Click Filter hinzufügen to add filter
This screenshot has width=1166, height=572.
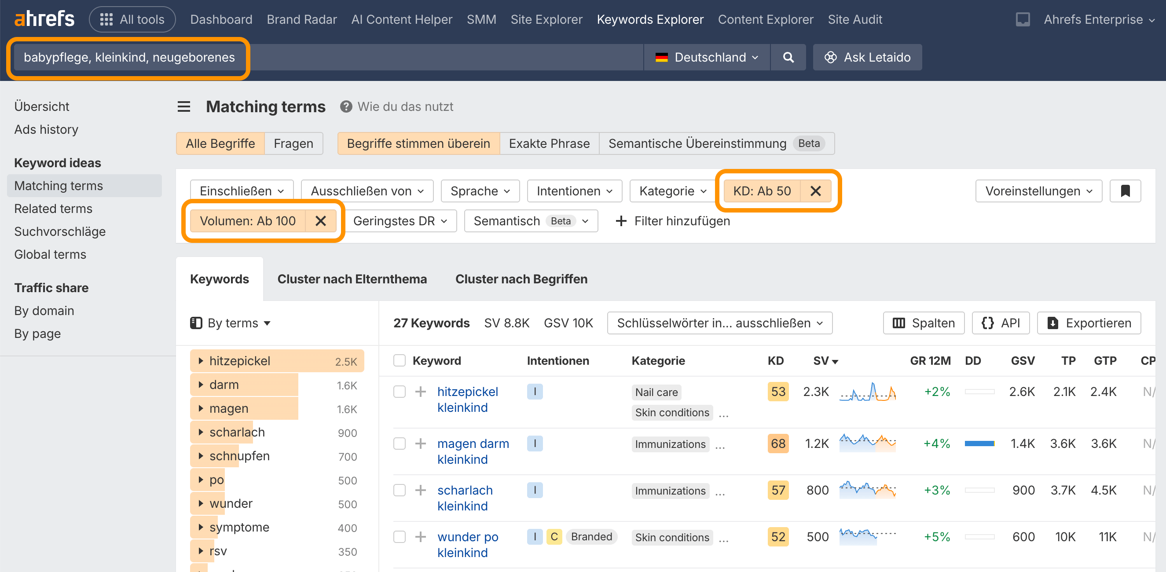pyautogui.click(x=673, y=221)
